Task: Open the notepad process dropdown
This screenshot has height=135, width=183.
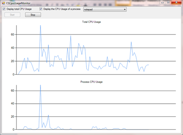Action: [x=105, y=10]
